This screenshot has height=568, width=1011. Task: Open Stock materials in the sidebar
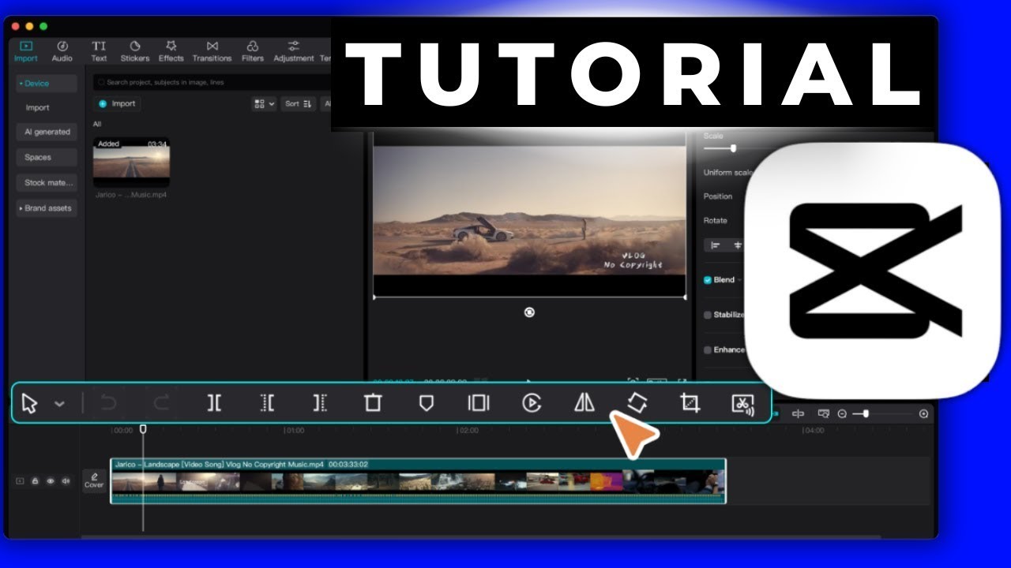click(47, 182)
